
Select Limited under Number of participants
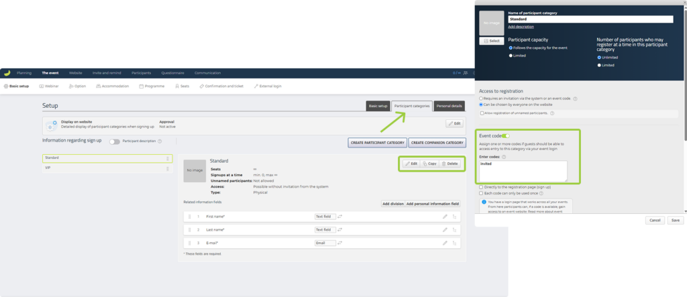[599, 65]
